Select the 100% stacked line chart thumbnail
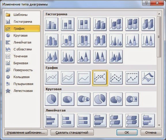166x140 pixels. point(84,78)
